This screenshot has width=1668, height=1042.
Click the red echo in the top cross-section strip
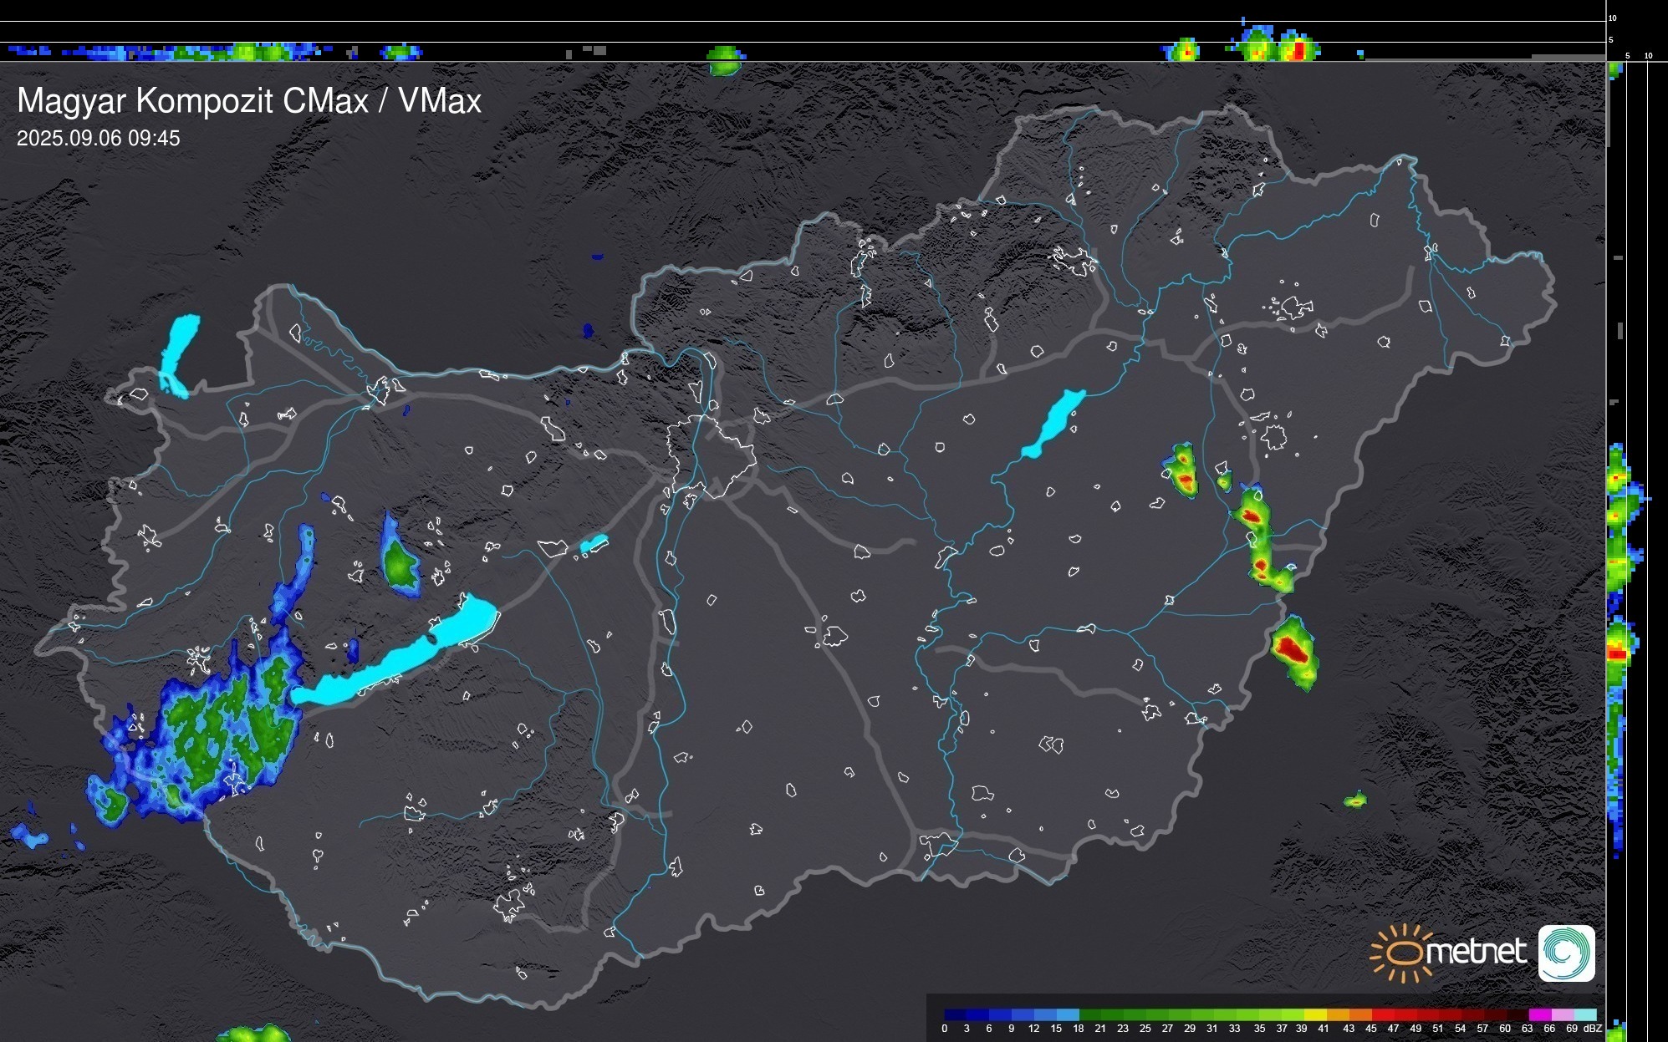coord(1298,50)
